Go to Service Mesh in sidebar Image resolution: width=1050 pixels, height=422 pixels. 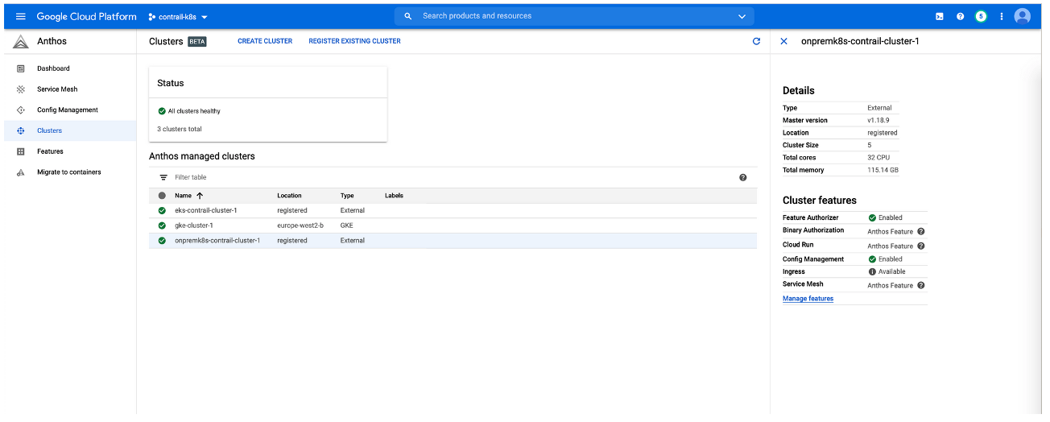[57, 89]
